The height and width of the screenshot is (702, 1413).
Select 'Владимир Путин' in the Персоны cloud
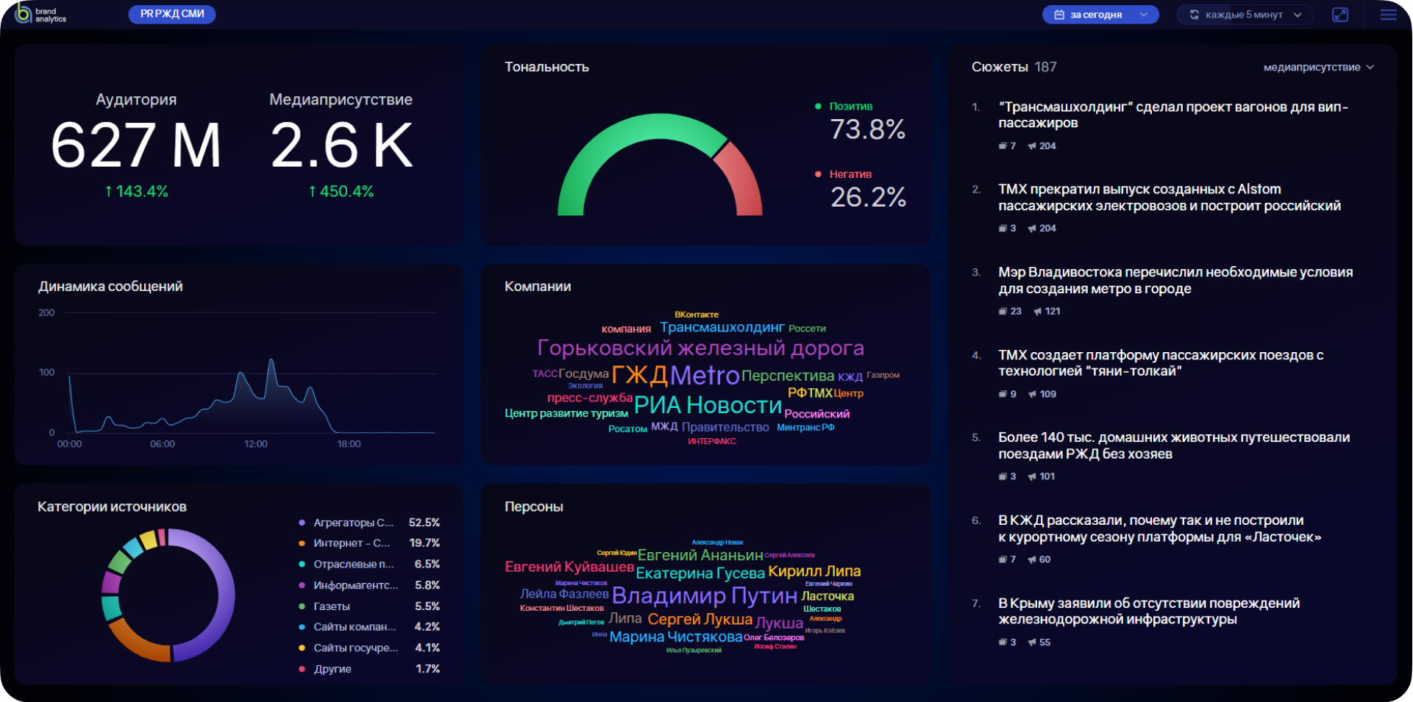704,595
